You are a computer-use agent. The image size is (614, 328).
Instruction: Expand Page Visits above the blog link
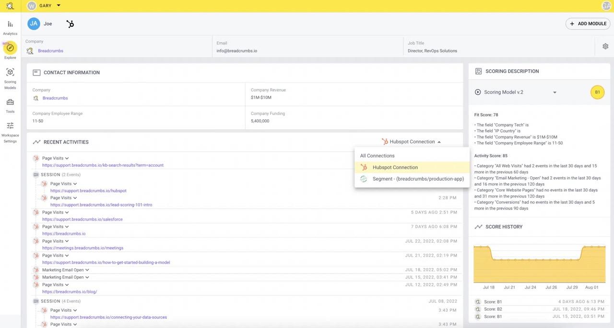[x=67, y=285]
